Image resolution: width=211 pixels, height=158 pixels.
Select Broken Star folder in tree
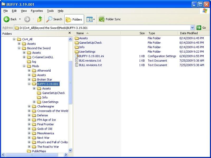[x=42, y=80]
